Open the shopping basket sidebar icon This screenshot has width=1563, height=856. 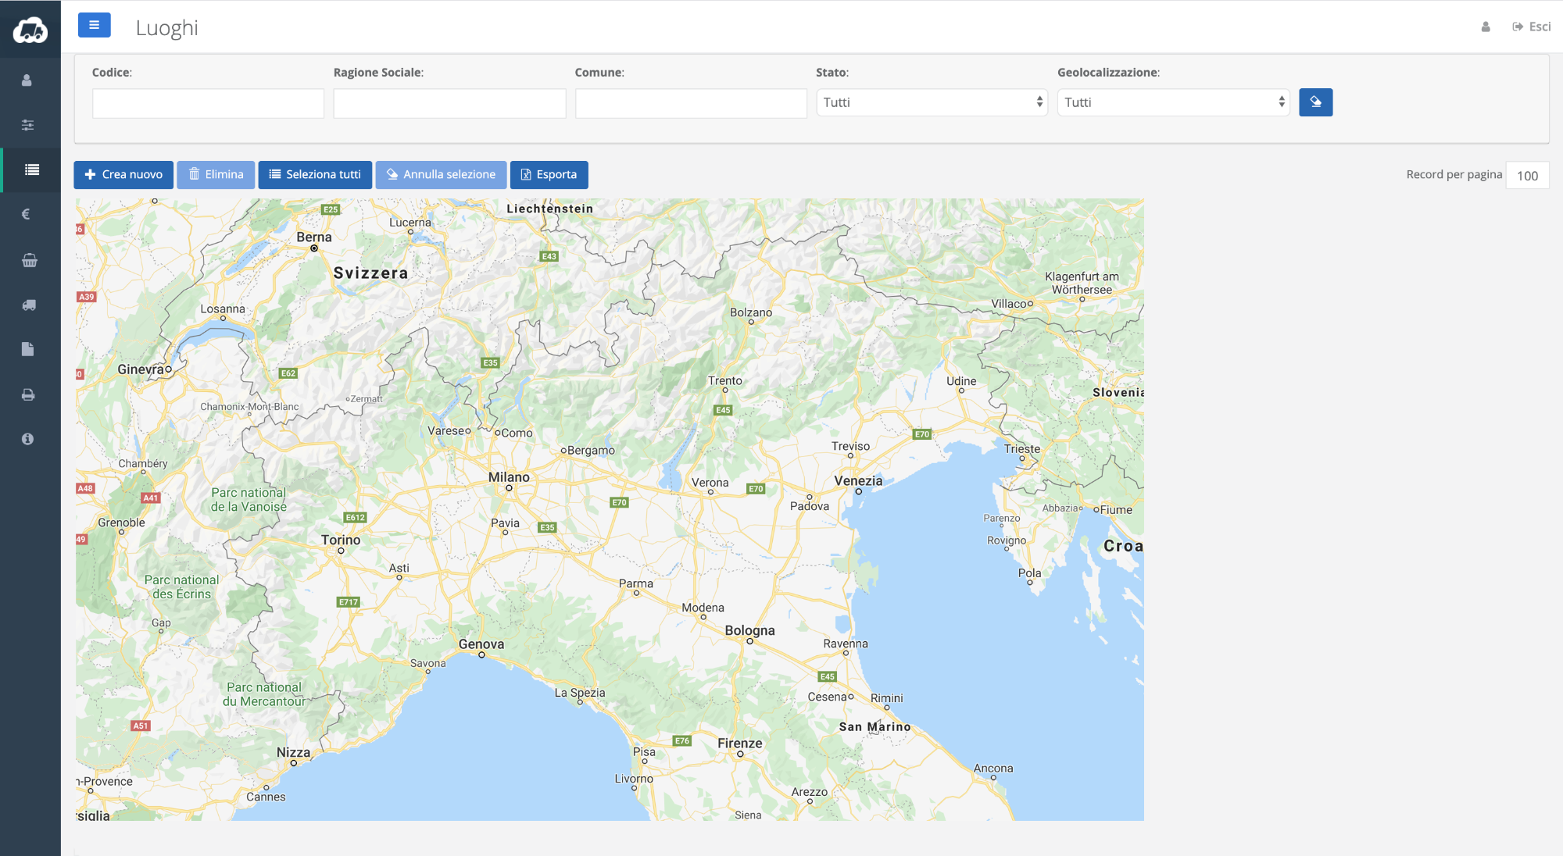29,260
